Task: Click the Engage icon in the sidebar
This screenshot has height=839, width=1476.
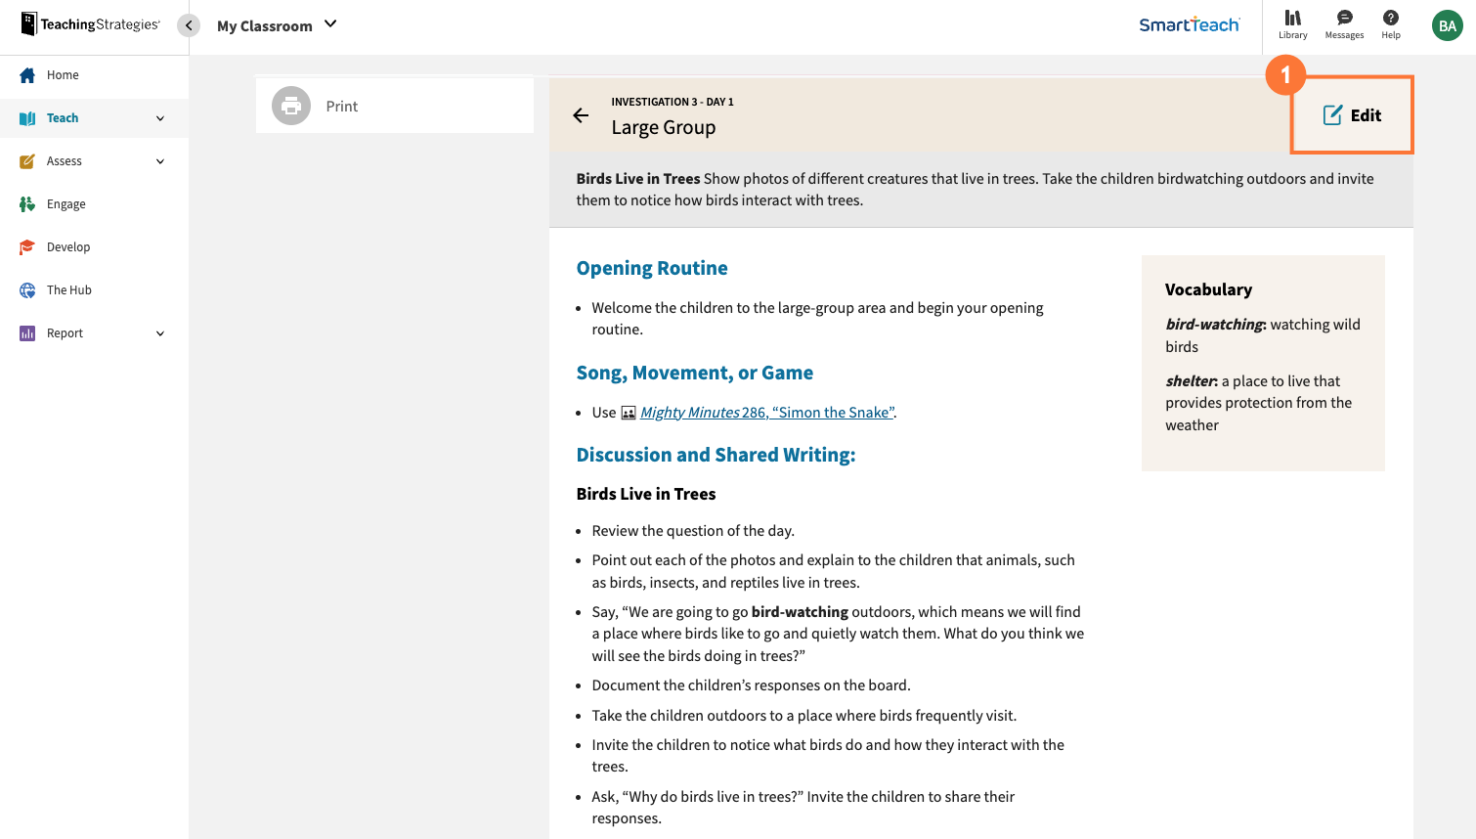Action: [x=29, y=203]
